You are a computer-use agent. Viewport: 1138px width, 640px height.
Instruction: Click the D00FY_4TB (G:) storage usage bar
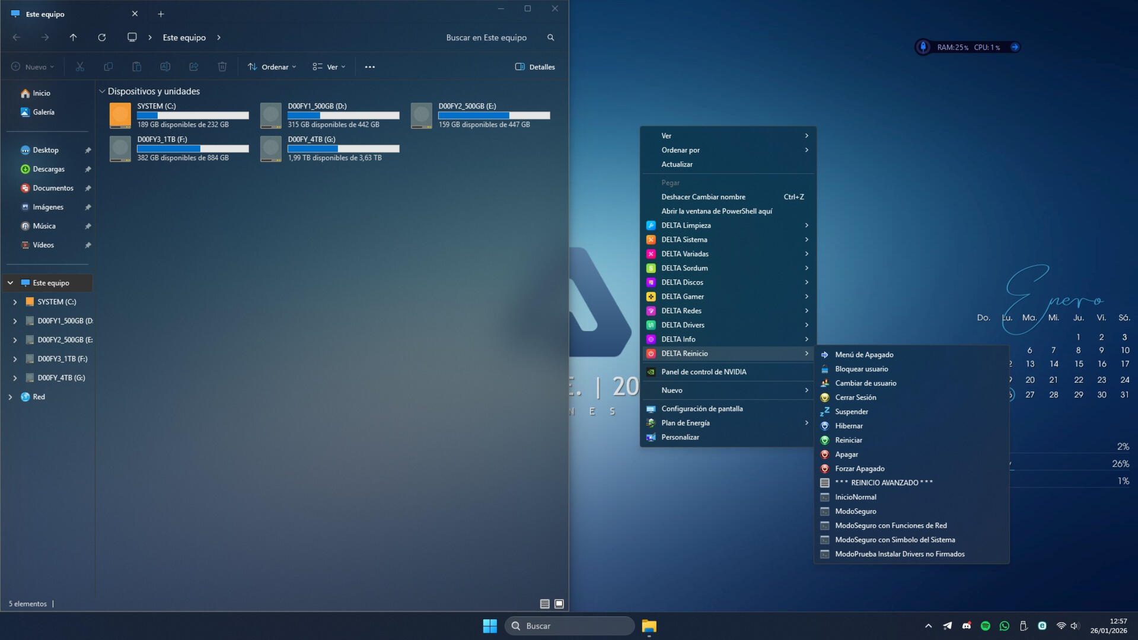pyautogui.click(x=343, y=149)
